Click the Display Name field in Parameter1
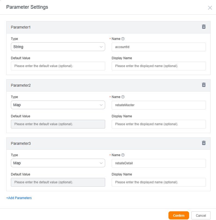 coord(159,66)
